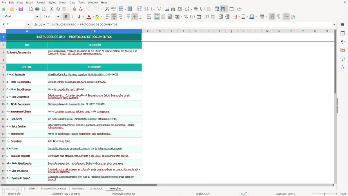
Task: Toggle Wrap Text button
Action: (x=149, y=17)
